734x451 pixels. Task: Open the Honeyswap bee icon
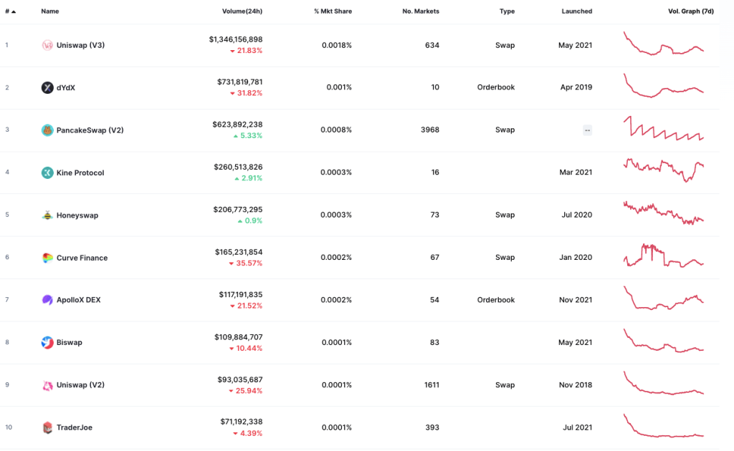point(47,215)
